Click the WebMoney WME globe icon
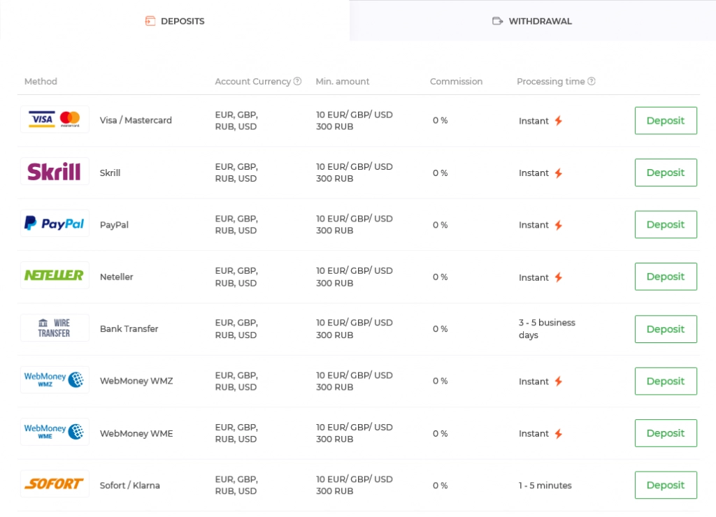This screenshot has width=716, height=517. pos(77,431)
